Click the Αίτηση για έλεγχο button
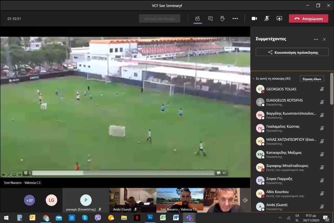The image size is (334, 223). tap(159, 19)
